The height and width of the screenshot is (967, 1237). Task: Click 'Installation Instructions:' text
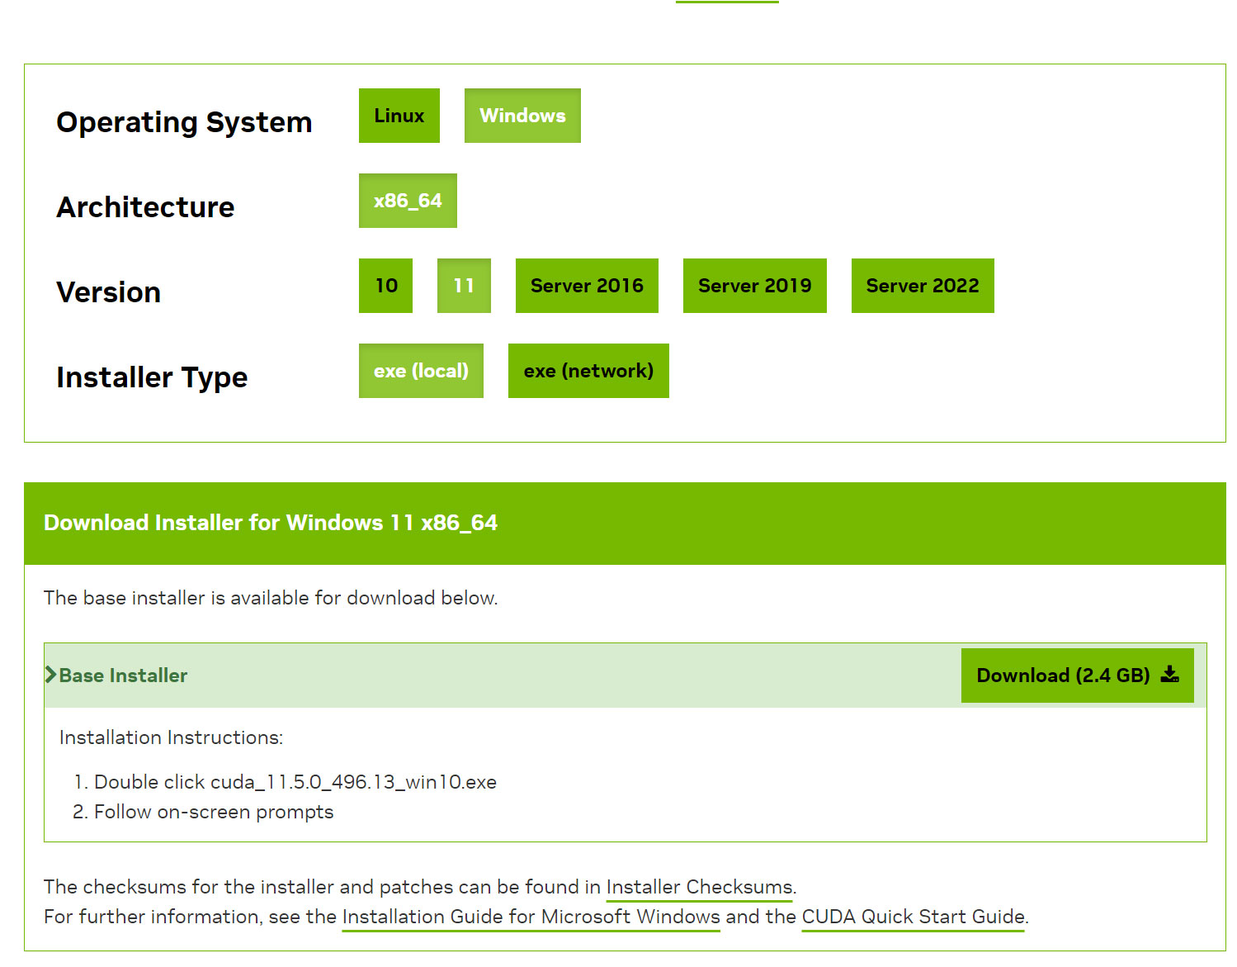171,737
